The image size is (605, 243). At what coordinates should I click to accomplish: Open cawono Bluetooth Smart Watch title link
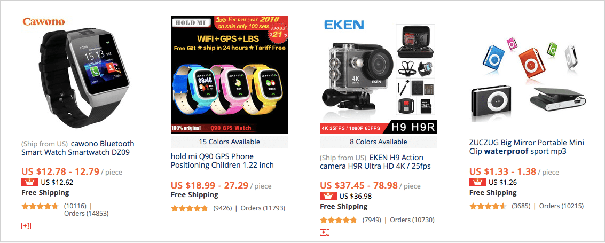[78, 148]
